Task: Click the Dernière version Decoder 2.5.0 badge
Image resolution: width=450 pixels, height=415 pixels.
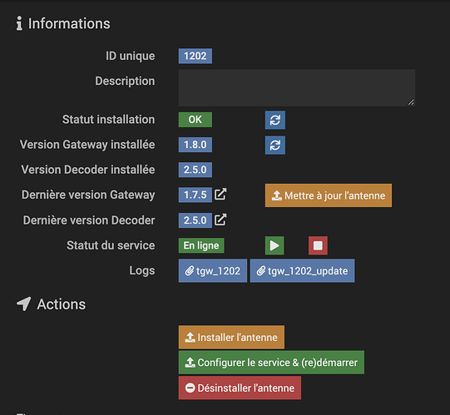Action: pos(195,220)
